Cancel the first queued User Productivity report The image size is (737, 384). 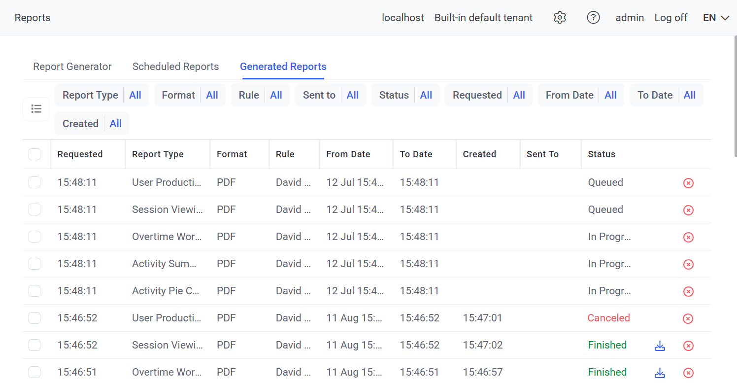688,183
